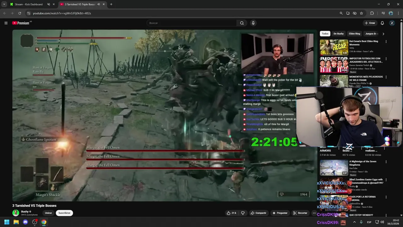This screenshot has width=403, height=227.
Task: Open Kai Cenat's Best Elden Ring Moments thumbnail
Action: click(x=334, y=47)
